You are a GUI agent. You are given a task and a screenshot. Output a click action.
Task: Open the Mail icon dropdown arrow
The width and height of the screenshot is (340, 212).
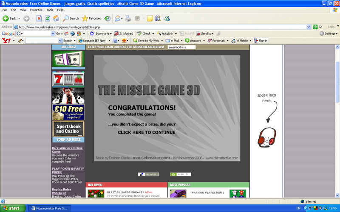[122, 18]
